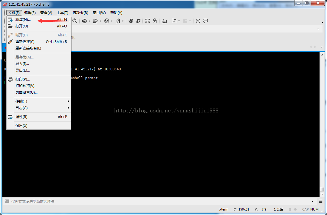Click the Font toolbar icon

click(118, 21)
